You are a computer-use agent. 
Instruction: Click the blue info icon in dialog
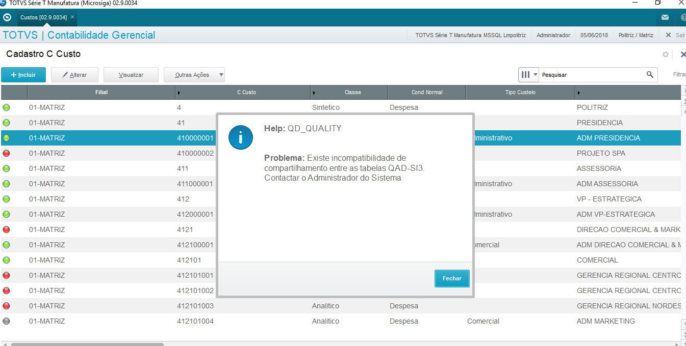241,137
